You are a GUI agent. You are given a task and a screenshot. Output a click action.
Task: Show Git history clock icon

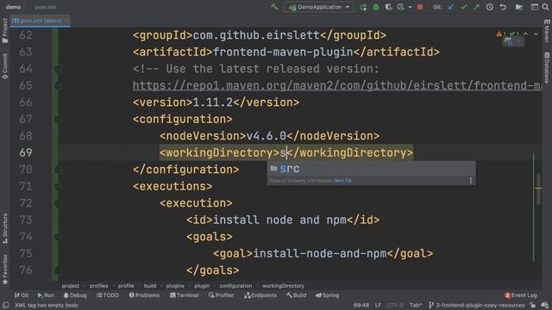490,7
